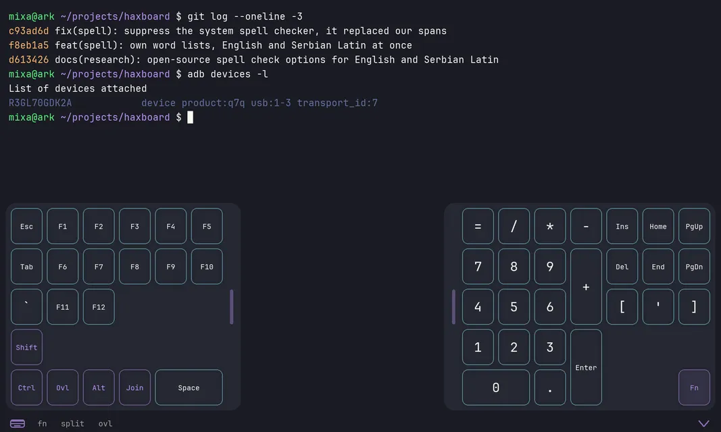Tap numpad digit 6
The height and width of the screenshot is (432, 721).
(x=550, y=306)
